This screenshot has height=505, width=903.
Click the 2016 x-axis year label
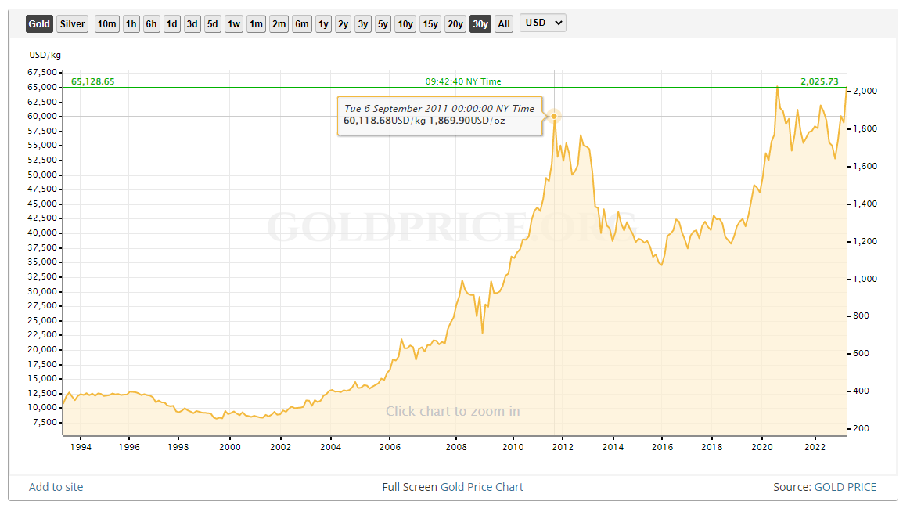662,447
